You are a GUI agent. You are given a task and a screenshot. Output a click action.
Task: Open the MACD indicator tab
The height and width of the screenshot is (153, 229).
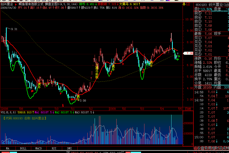39,148
